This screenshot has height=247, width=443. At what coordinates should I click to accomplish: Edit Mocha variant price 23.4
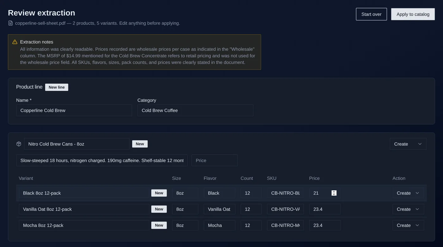325,225
